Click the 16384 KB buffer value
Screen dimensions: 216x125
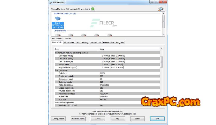(x=104, y=97)
